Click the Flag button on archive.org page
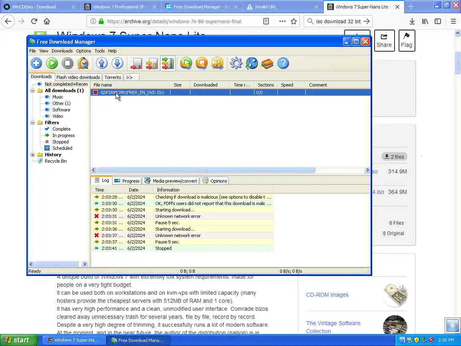Screen dimensions: 461x346 coord(407,40)
